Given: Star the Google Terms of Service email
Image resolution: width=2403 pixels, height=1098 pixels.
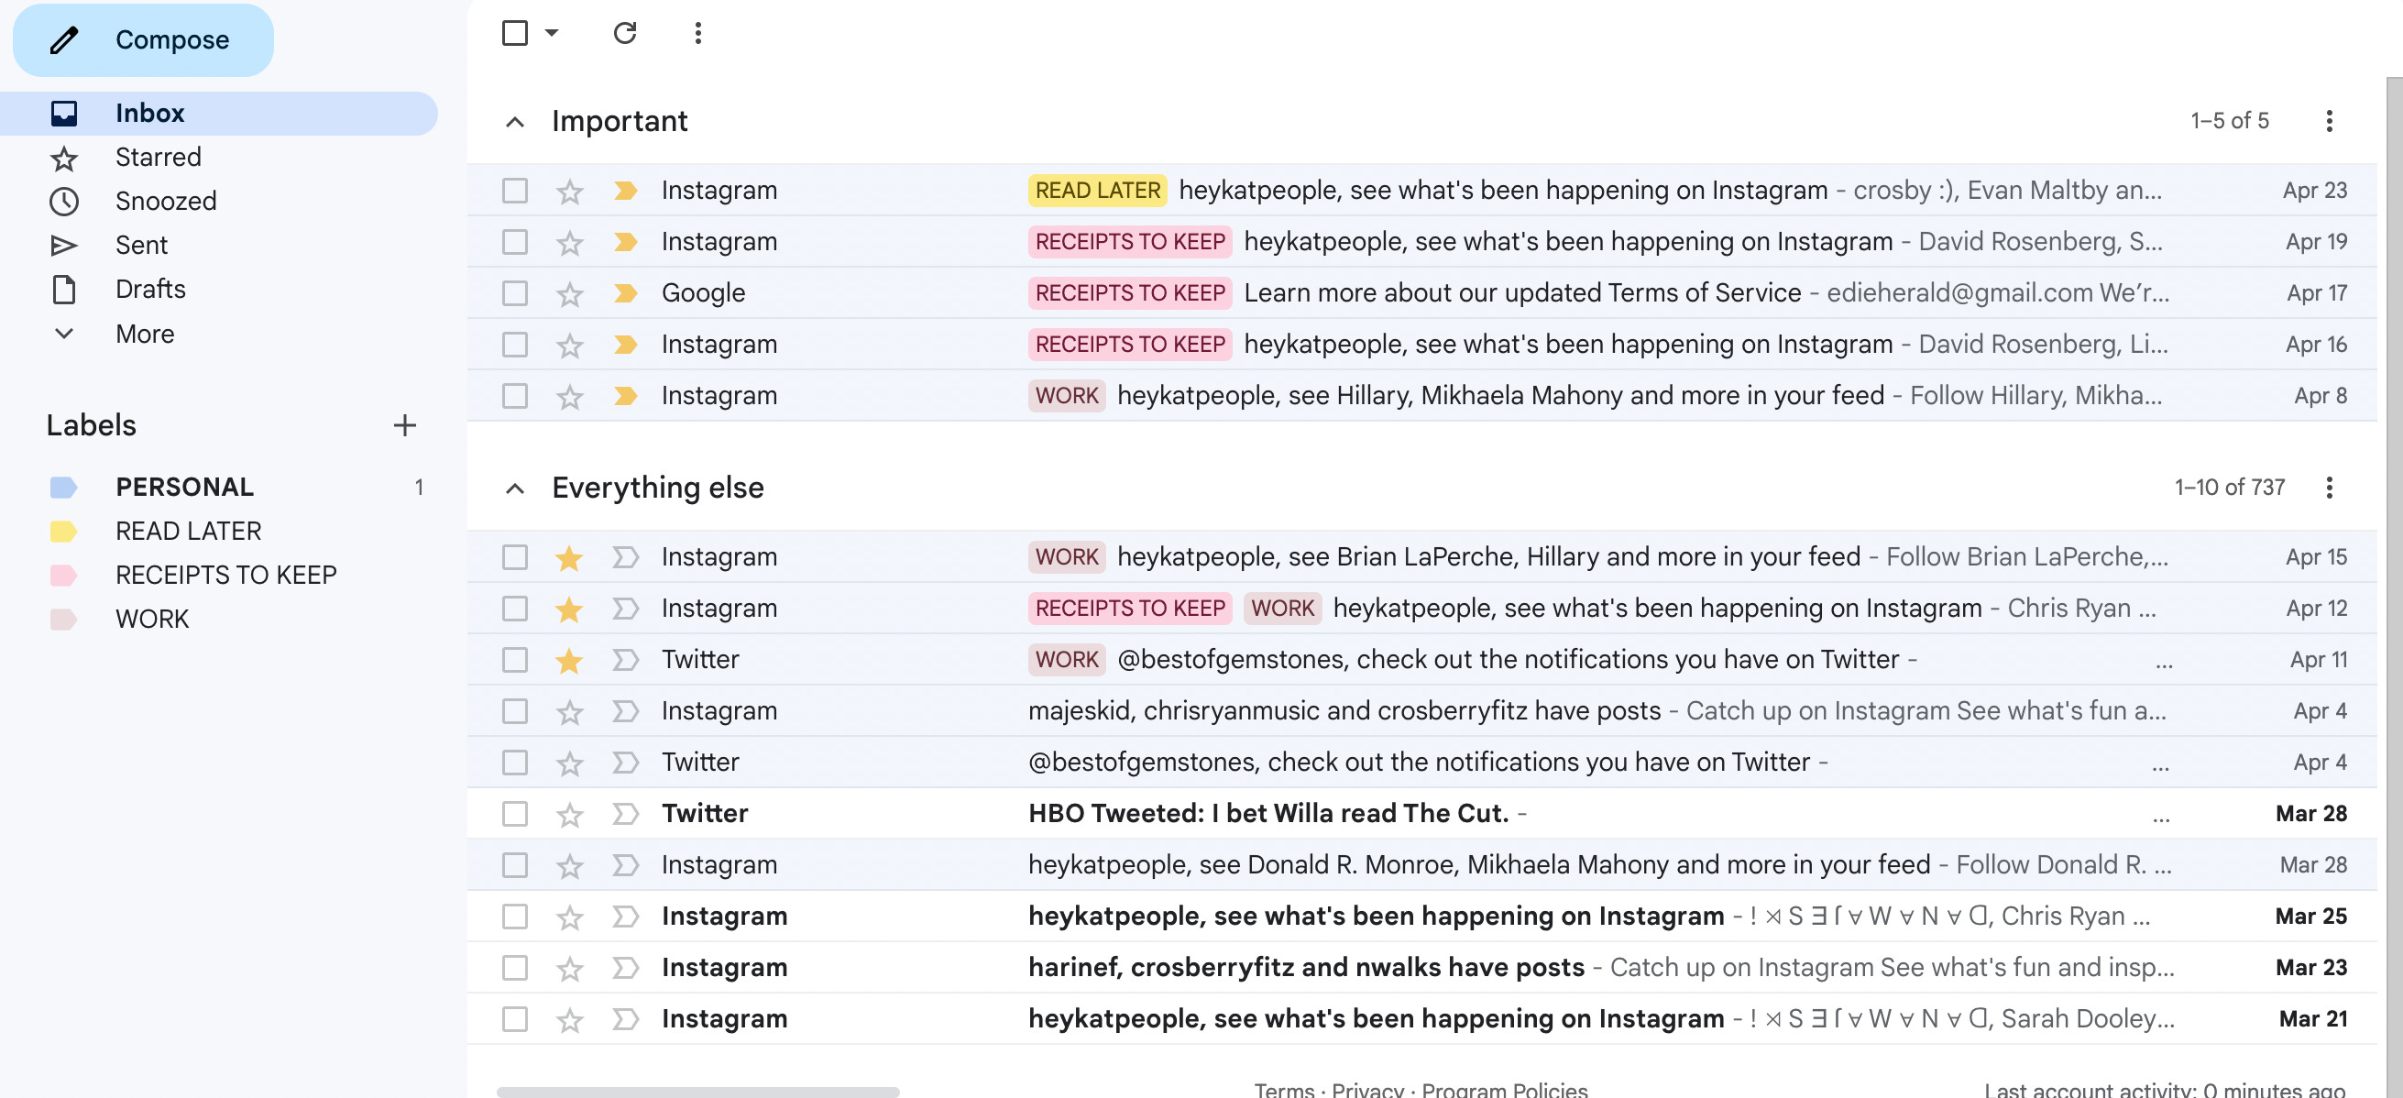Looking at the screenshot, I should click(569, 293).
